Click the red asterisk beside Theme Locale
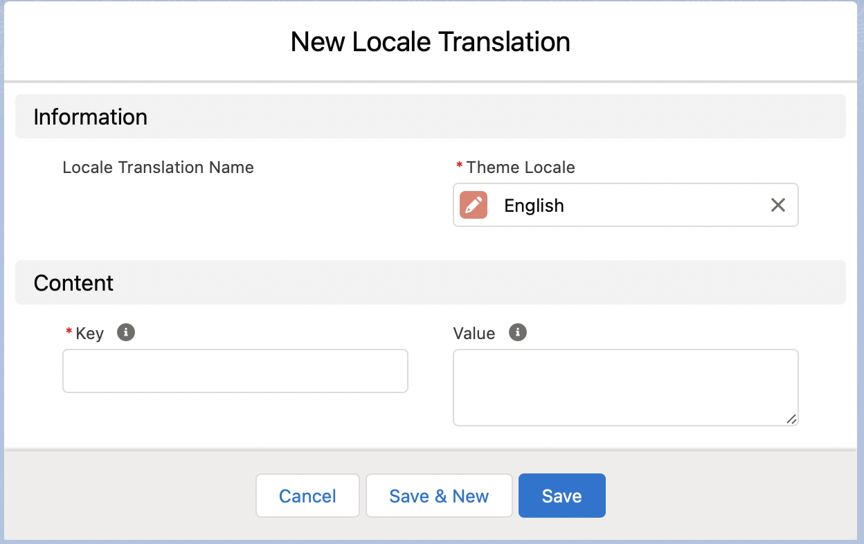 pos(459,167)
